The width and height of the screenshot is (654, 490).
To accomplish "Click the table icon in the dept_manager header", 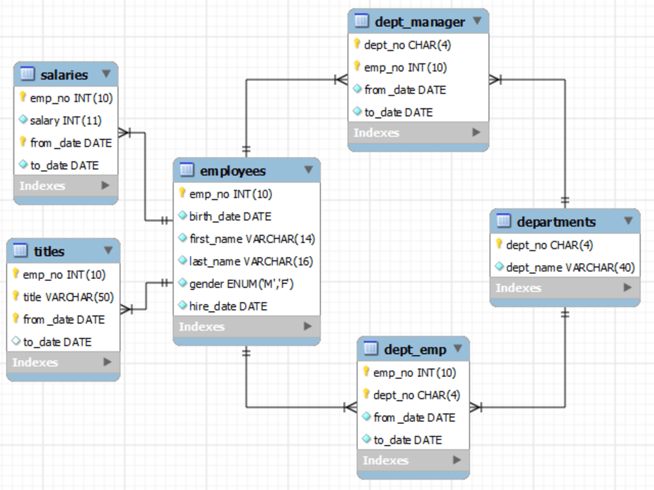I will pos(361,21).
